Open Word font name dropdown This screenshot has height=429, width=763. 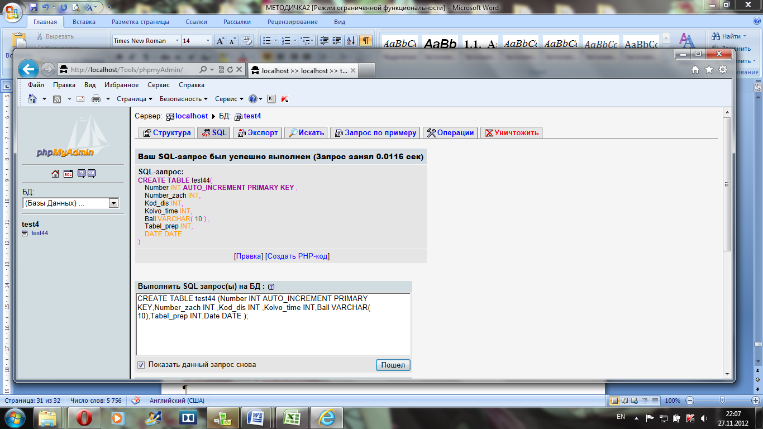[178, 41]
